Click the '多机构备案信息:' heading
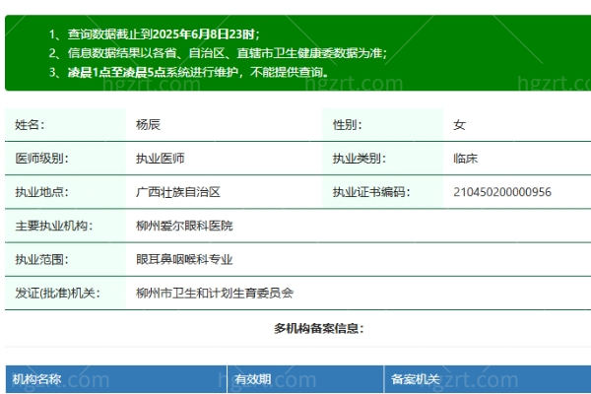Image resolution: width=591 pixels, height=394 pixels. [x=318, y=328]
